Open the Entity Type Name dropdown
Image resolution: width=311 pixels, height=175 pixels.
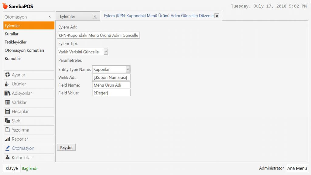[x=128, y=69]
